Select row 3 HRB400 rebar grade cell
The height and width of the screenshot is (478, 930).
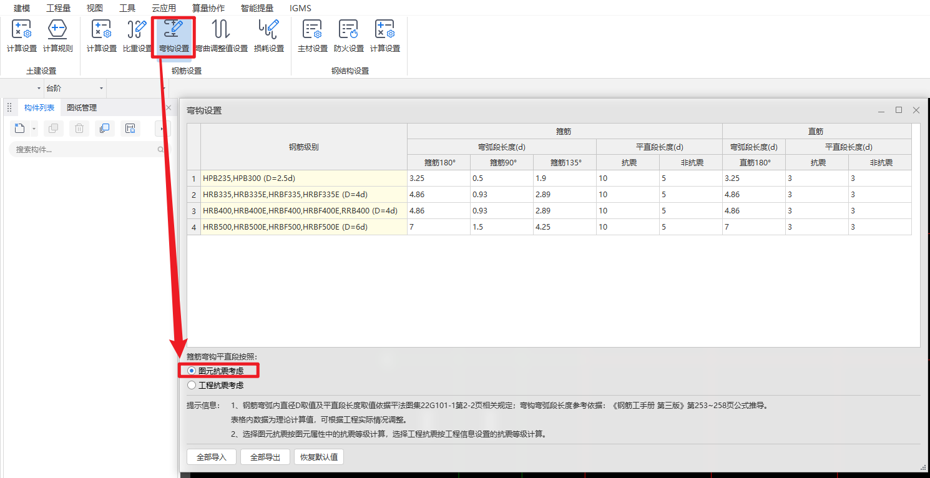304,211
